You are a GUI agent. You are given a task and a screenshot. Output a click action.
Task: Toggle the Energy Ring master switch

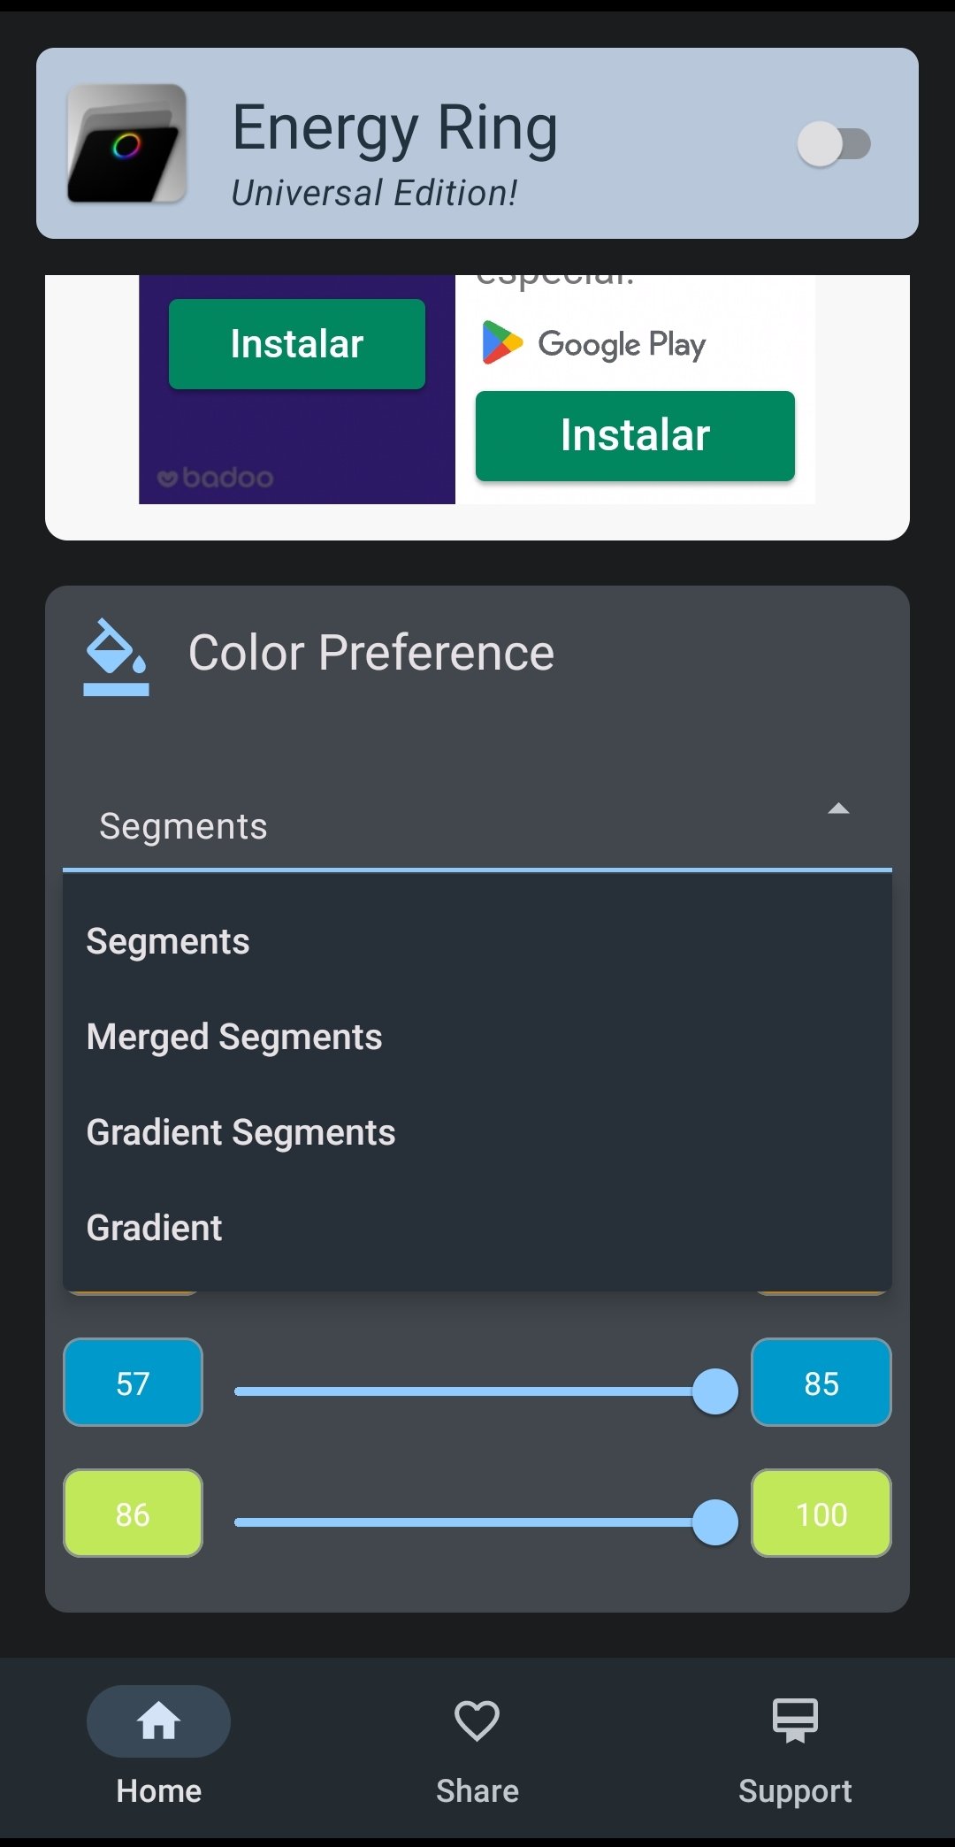[x=834, y=144]
